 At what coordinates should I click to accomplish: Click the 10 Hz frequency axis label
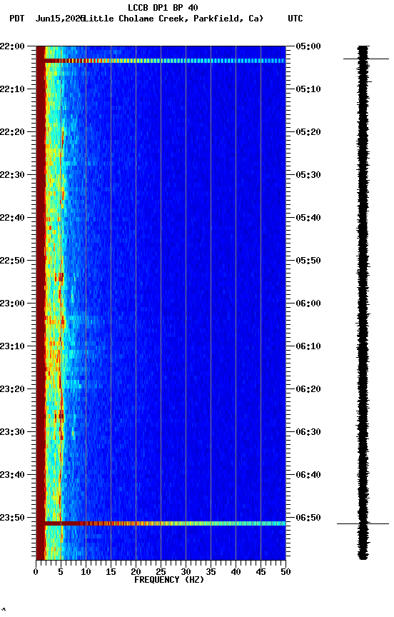click(86, 572)
